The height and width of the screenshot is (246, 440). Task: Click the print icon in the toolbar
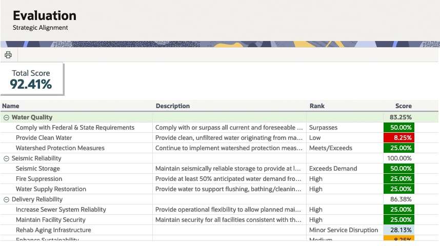pos(8,55)
